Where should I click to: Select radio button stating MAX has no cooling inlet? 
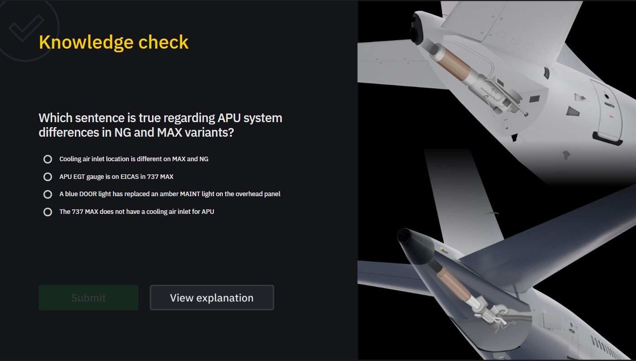click(x=48, y=212)
